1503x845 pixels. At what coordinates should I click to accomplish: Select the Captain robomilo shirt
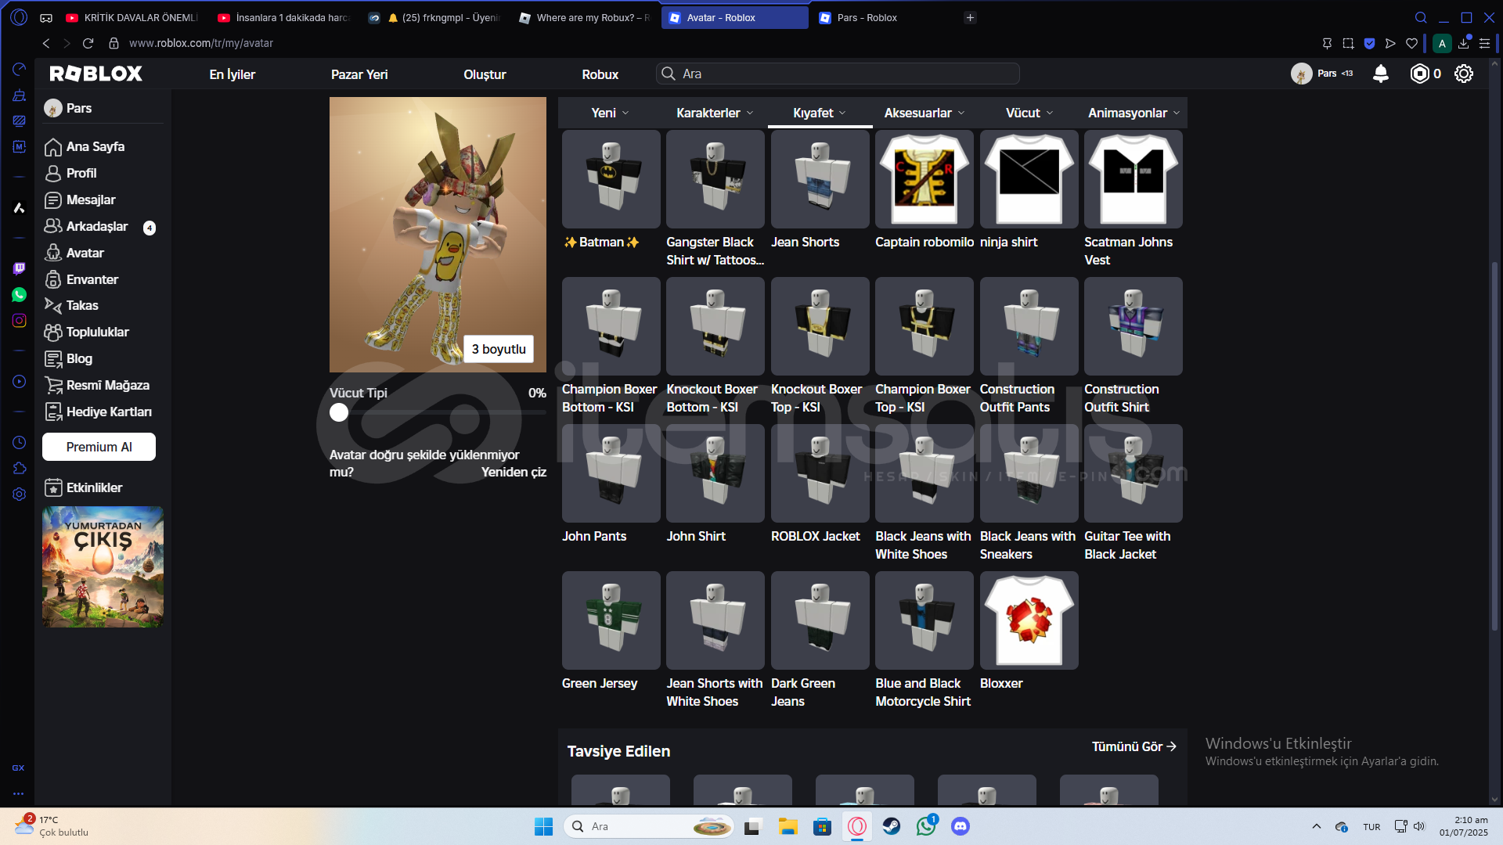click(924, 179)
